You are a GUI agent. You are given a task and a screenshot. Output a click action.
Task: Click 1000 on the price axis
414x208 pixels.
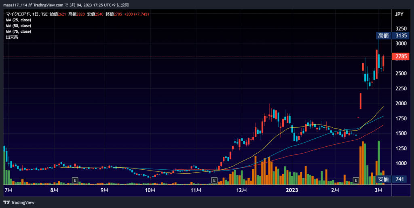pos(401,164)
